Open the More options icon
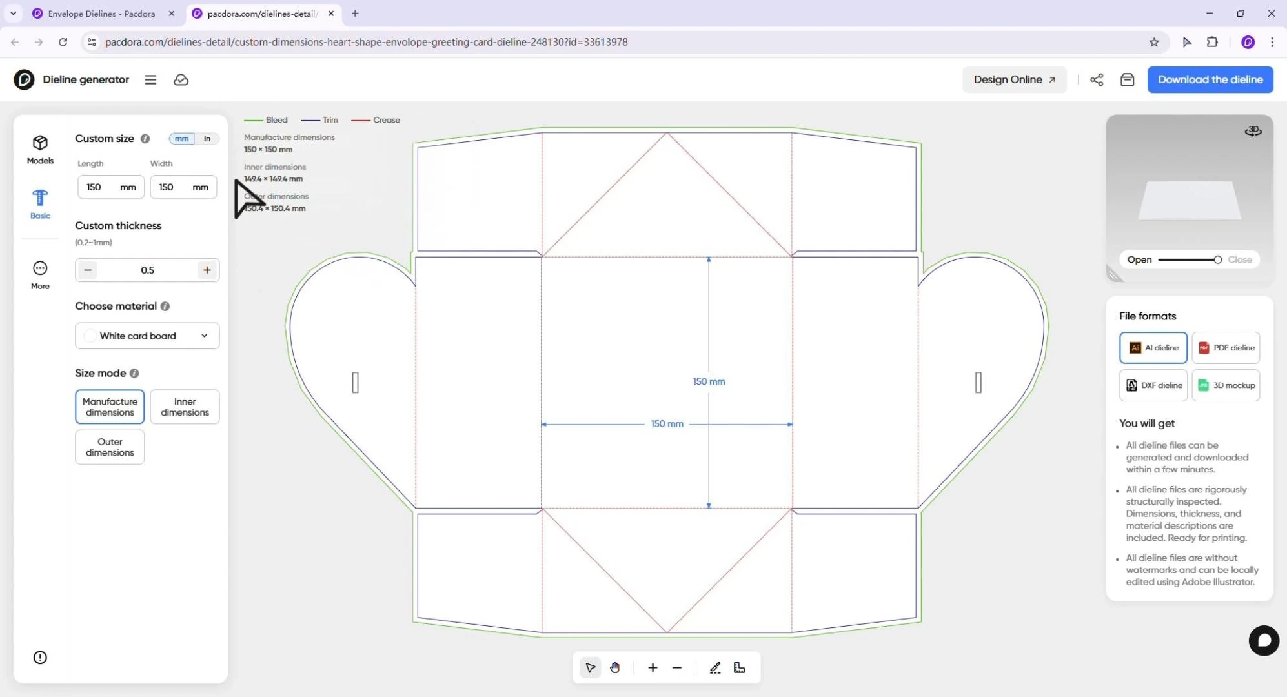The width and height of the screenshot is (1287, 697). tap(40, 268)
